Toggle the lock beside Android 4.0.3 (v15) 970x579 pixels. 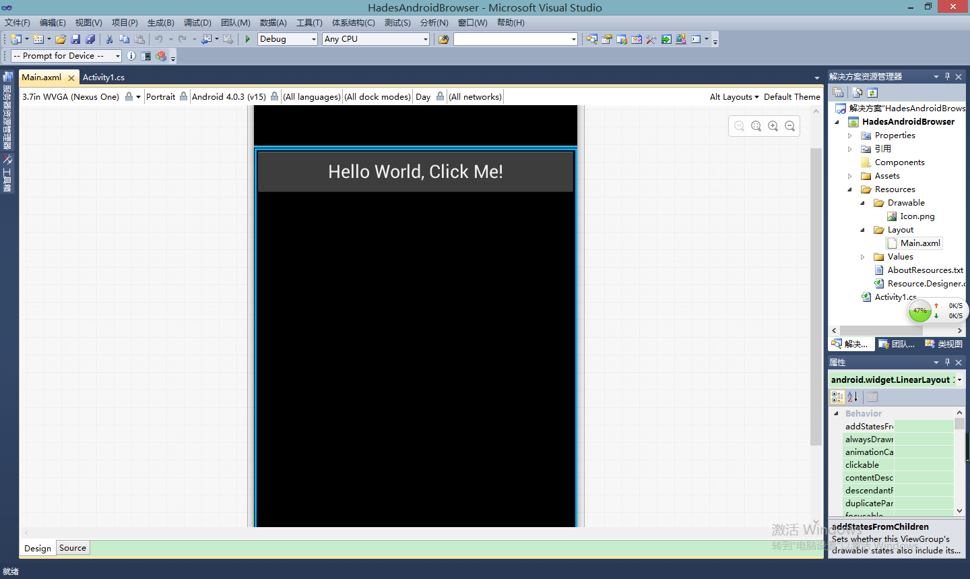tap(274, 96)
